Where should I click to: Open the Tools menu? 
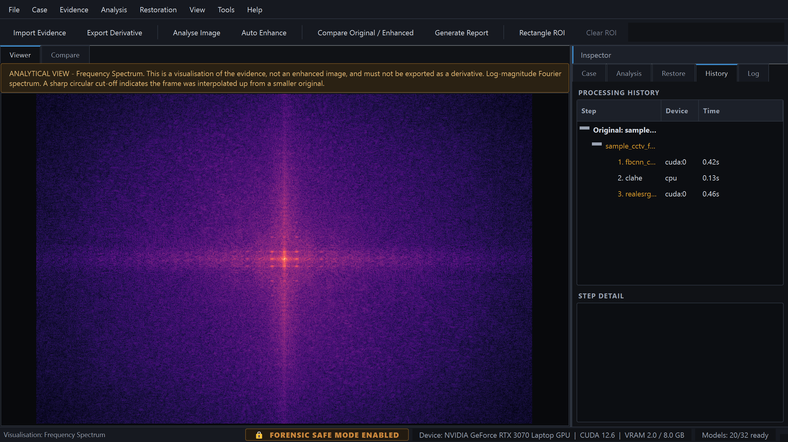pyautogui.click(x=226, y=10)
